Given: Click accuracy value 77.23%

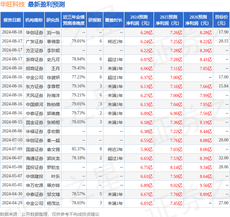Looking at the screenshot, I should 78,77.
